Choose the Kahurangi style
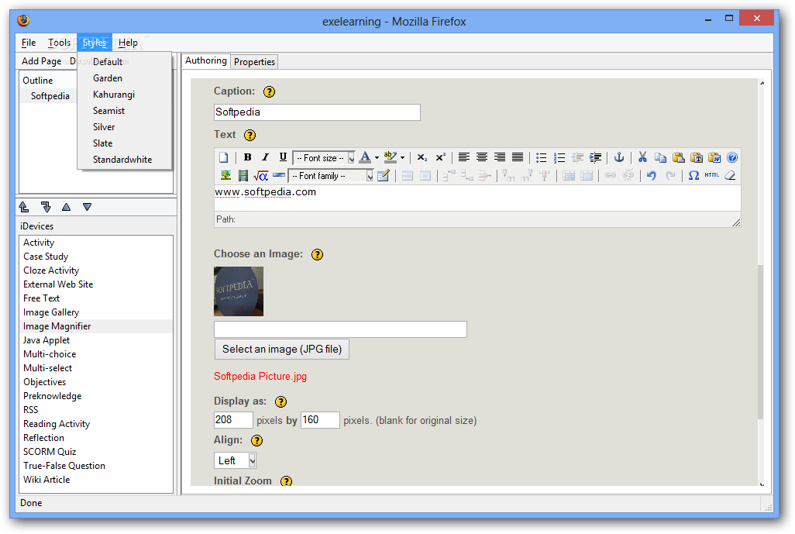795x534 pixels. pos(124,95)
